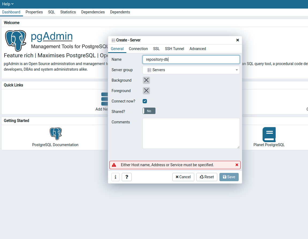
Task: Open the PostgreSQL Documentation link
Action: [x=55, y=145]
